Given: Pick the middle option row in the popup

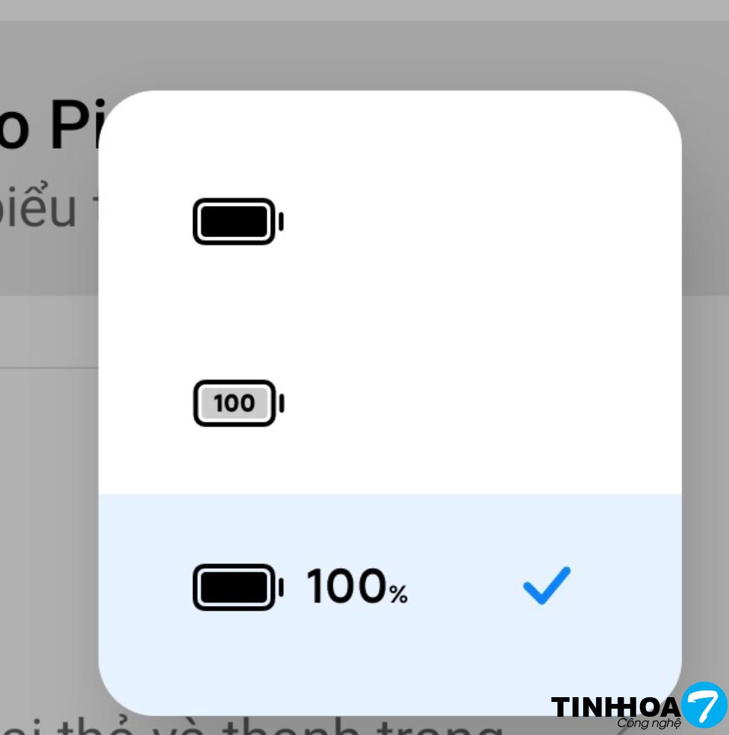Looking at the screenshot, I should tap(389, 403).
